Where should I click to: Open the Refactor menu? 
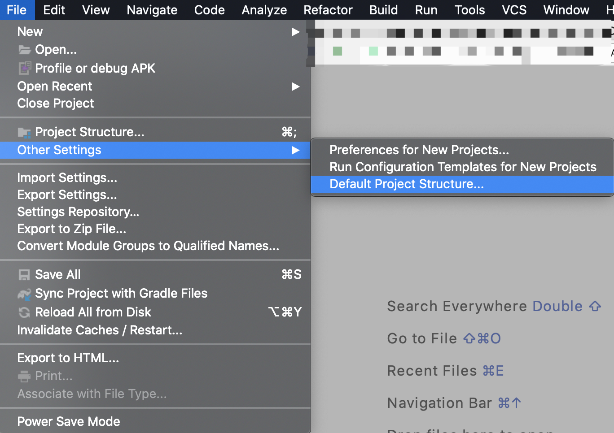(328, 10)
